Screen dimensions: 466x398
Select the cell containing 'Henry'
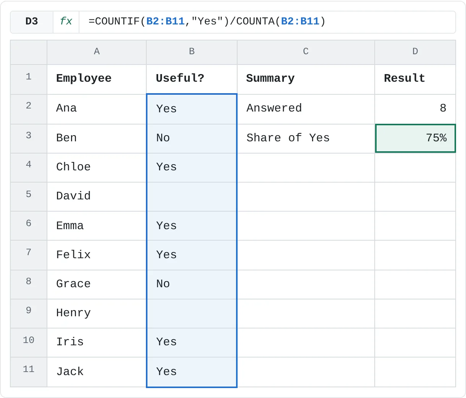click(97, 314)
